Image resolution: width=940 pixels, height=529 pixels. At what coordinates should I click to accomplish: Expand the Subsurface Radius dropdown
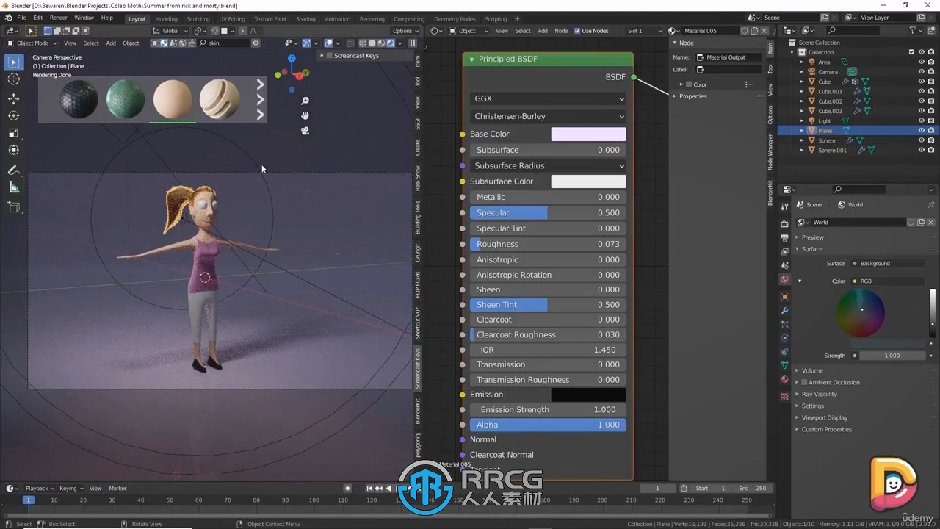click(548, 165)
